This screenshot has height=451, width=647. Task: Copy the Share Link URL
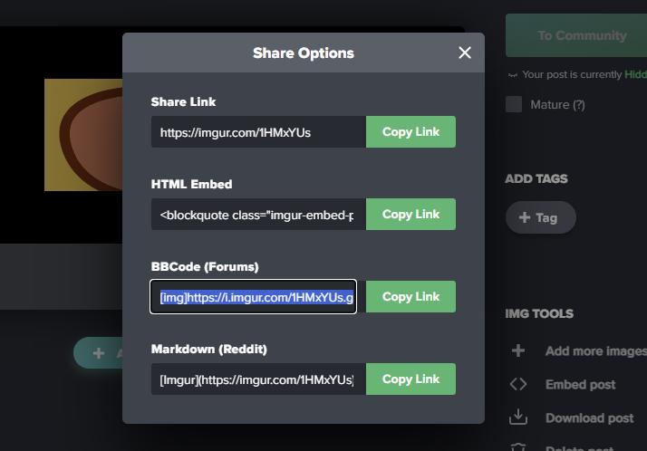point(410,132)
